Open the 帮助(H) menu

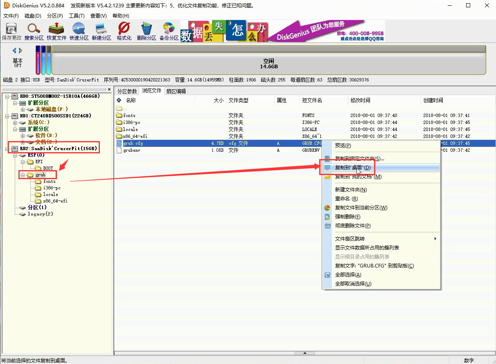click(121, 16)
